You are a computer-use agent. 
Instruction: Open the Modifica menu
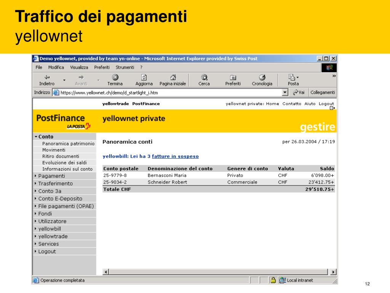click(56, 67)
